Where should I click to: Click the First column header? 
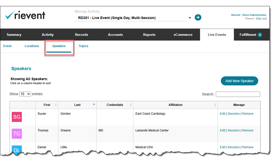47,105
